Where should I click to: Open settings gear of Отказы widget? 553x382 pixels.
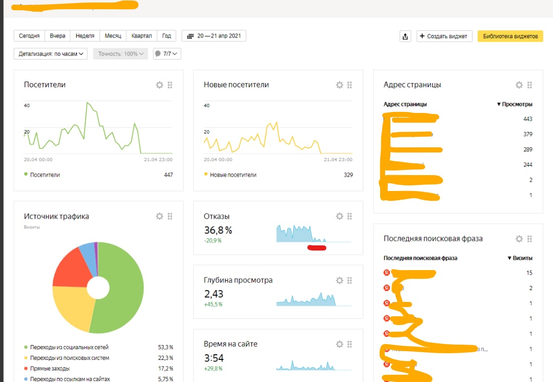339,216
